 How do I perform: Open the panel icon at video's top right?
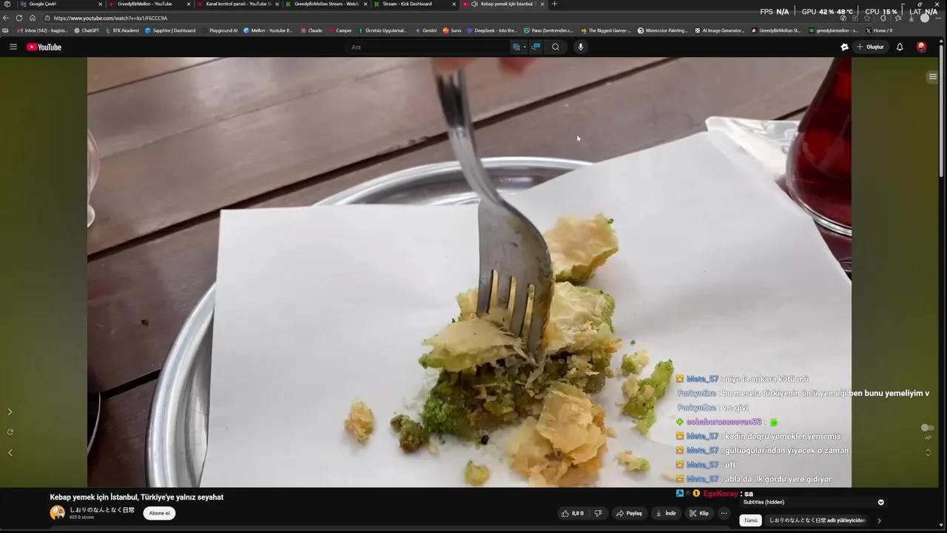(933, 76)
